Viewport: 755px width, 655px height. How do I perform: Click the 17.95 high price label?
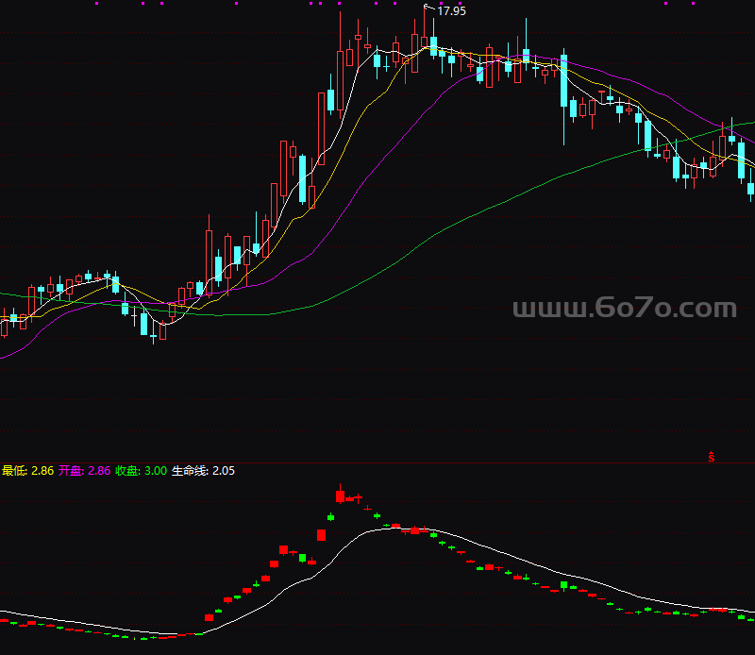click(451, 11)
